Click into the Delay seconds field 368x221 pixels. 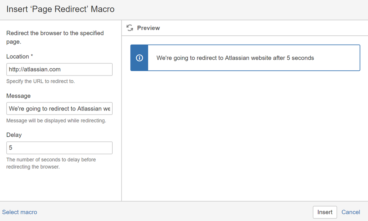click(59, 148)
